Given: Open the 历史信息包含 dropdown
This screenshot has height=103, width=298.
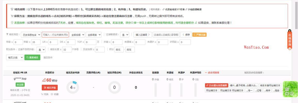Looking at the screenshot, I should [x=31, y=35].
